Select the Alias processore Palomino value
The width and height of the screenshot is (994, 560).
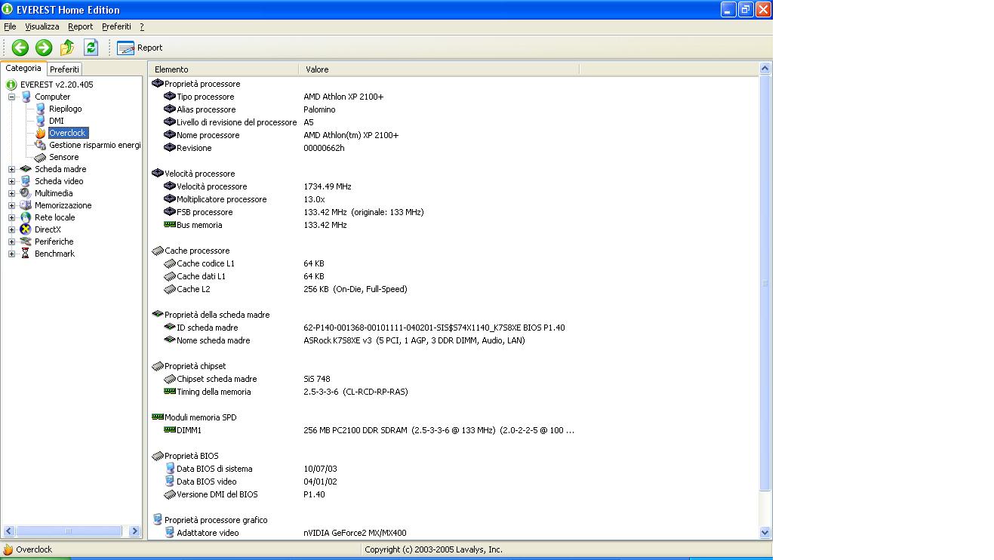(x=320, y=109)
